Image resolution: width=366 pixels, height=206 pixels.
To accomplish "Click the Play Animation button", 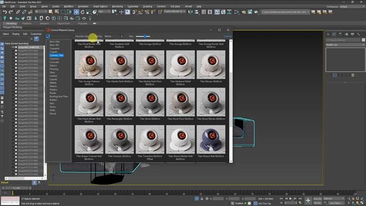I will (291, 199).
